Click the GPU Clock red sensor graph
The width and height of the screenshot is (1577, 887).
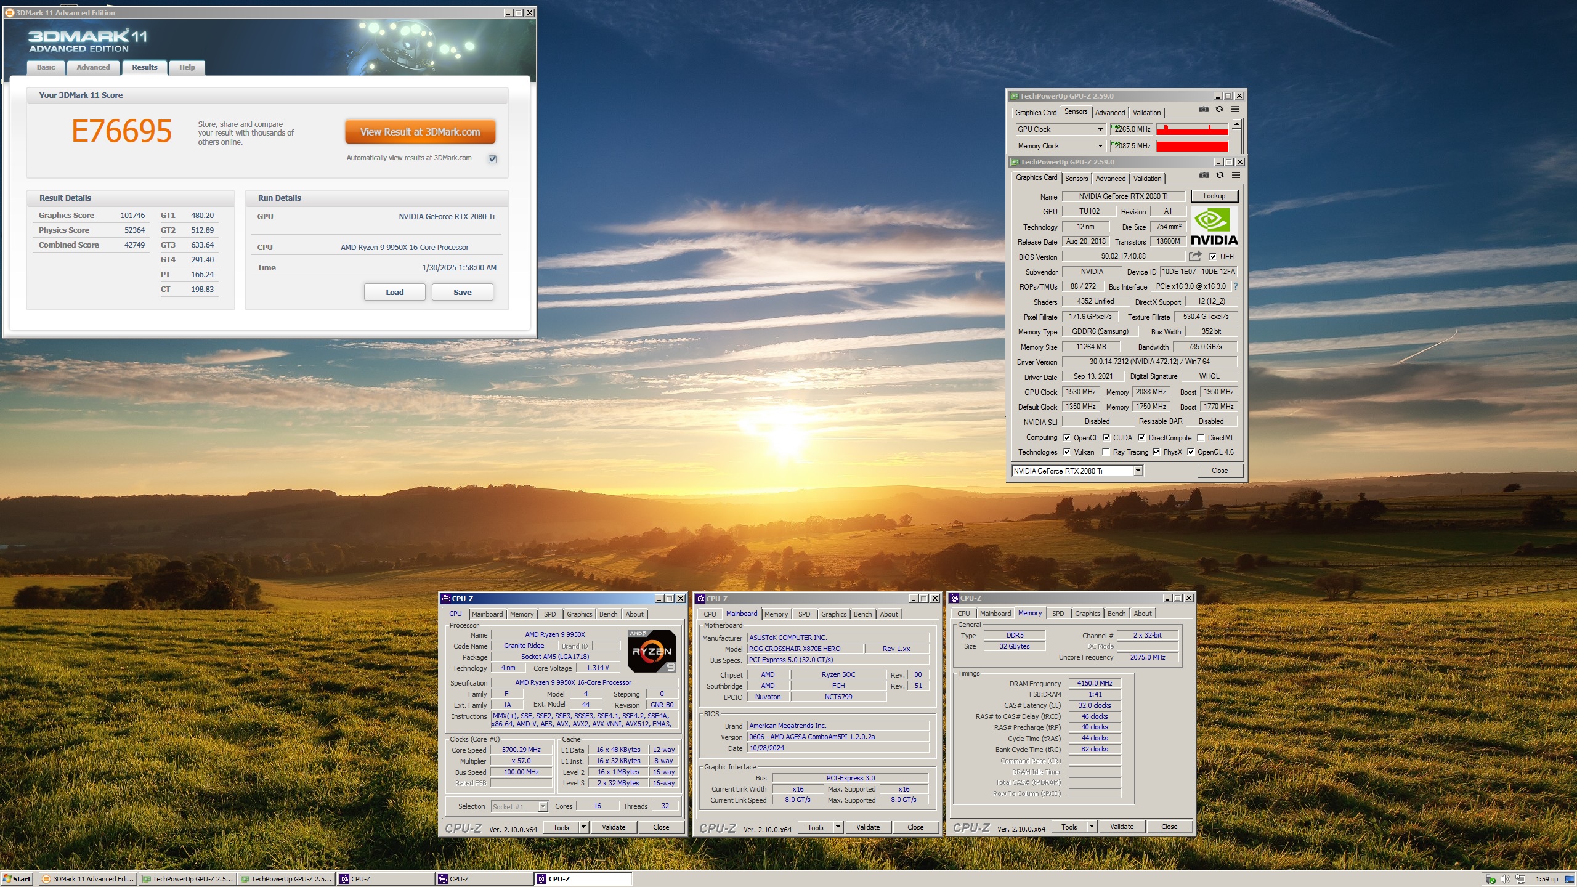pos(1192,129)
